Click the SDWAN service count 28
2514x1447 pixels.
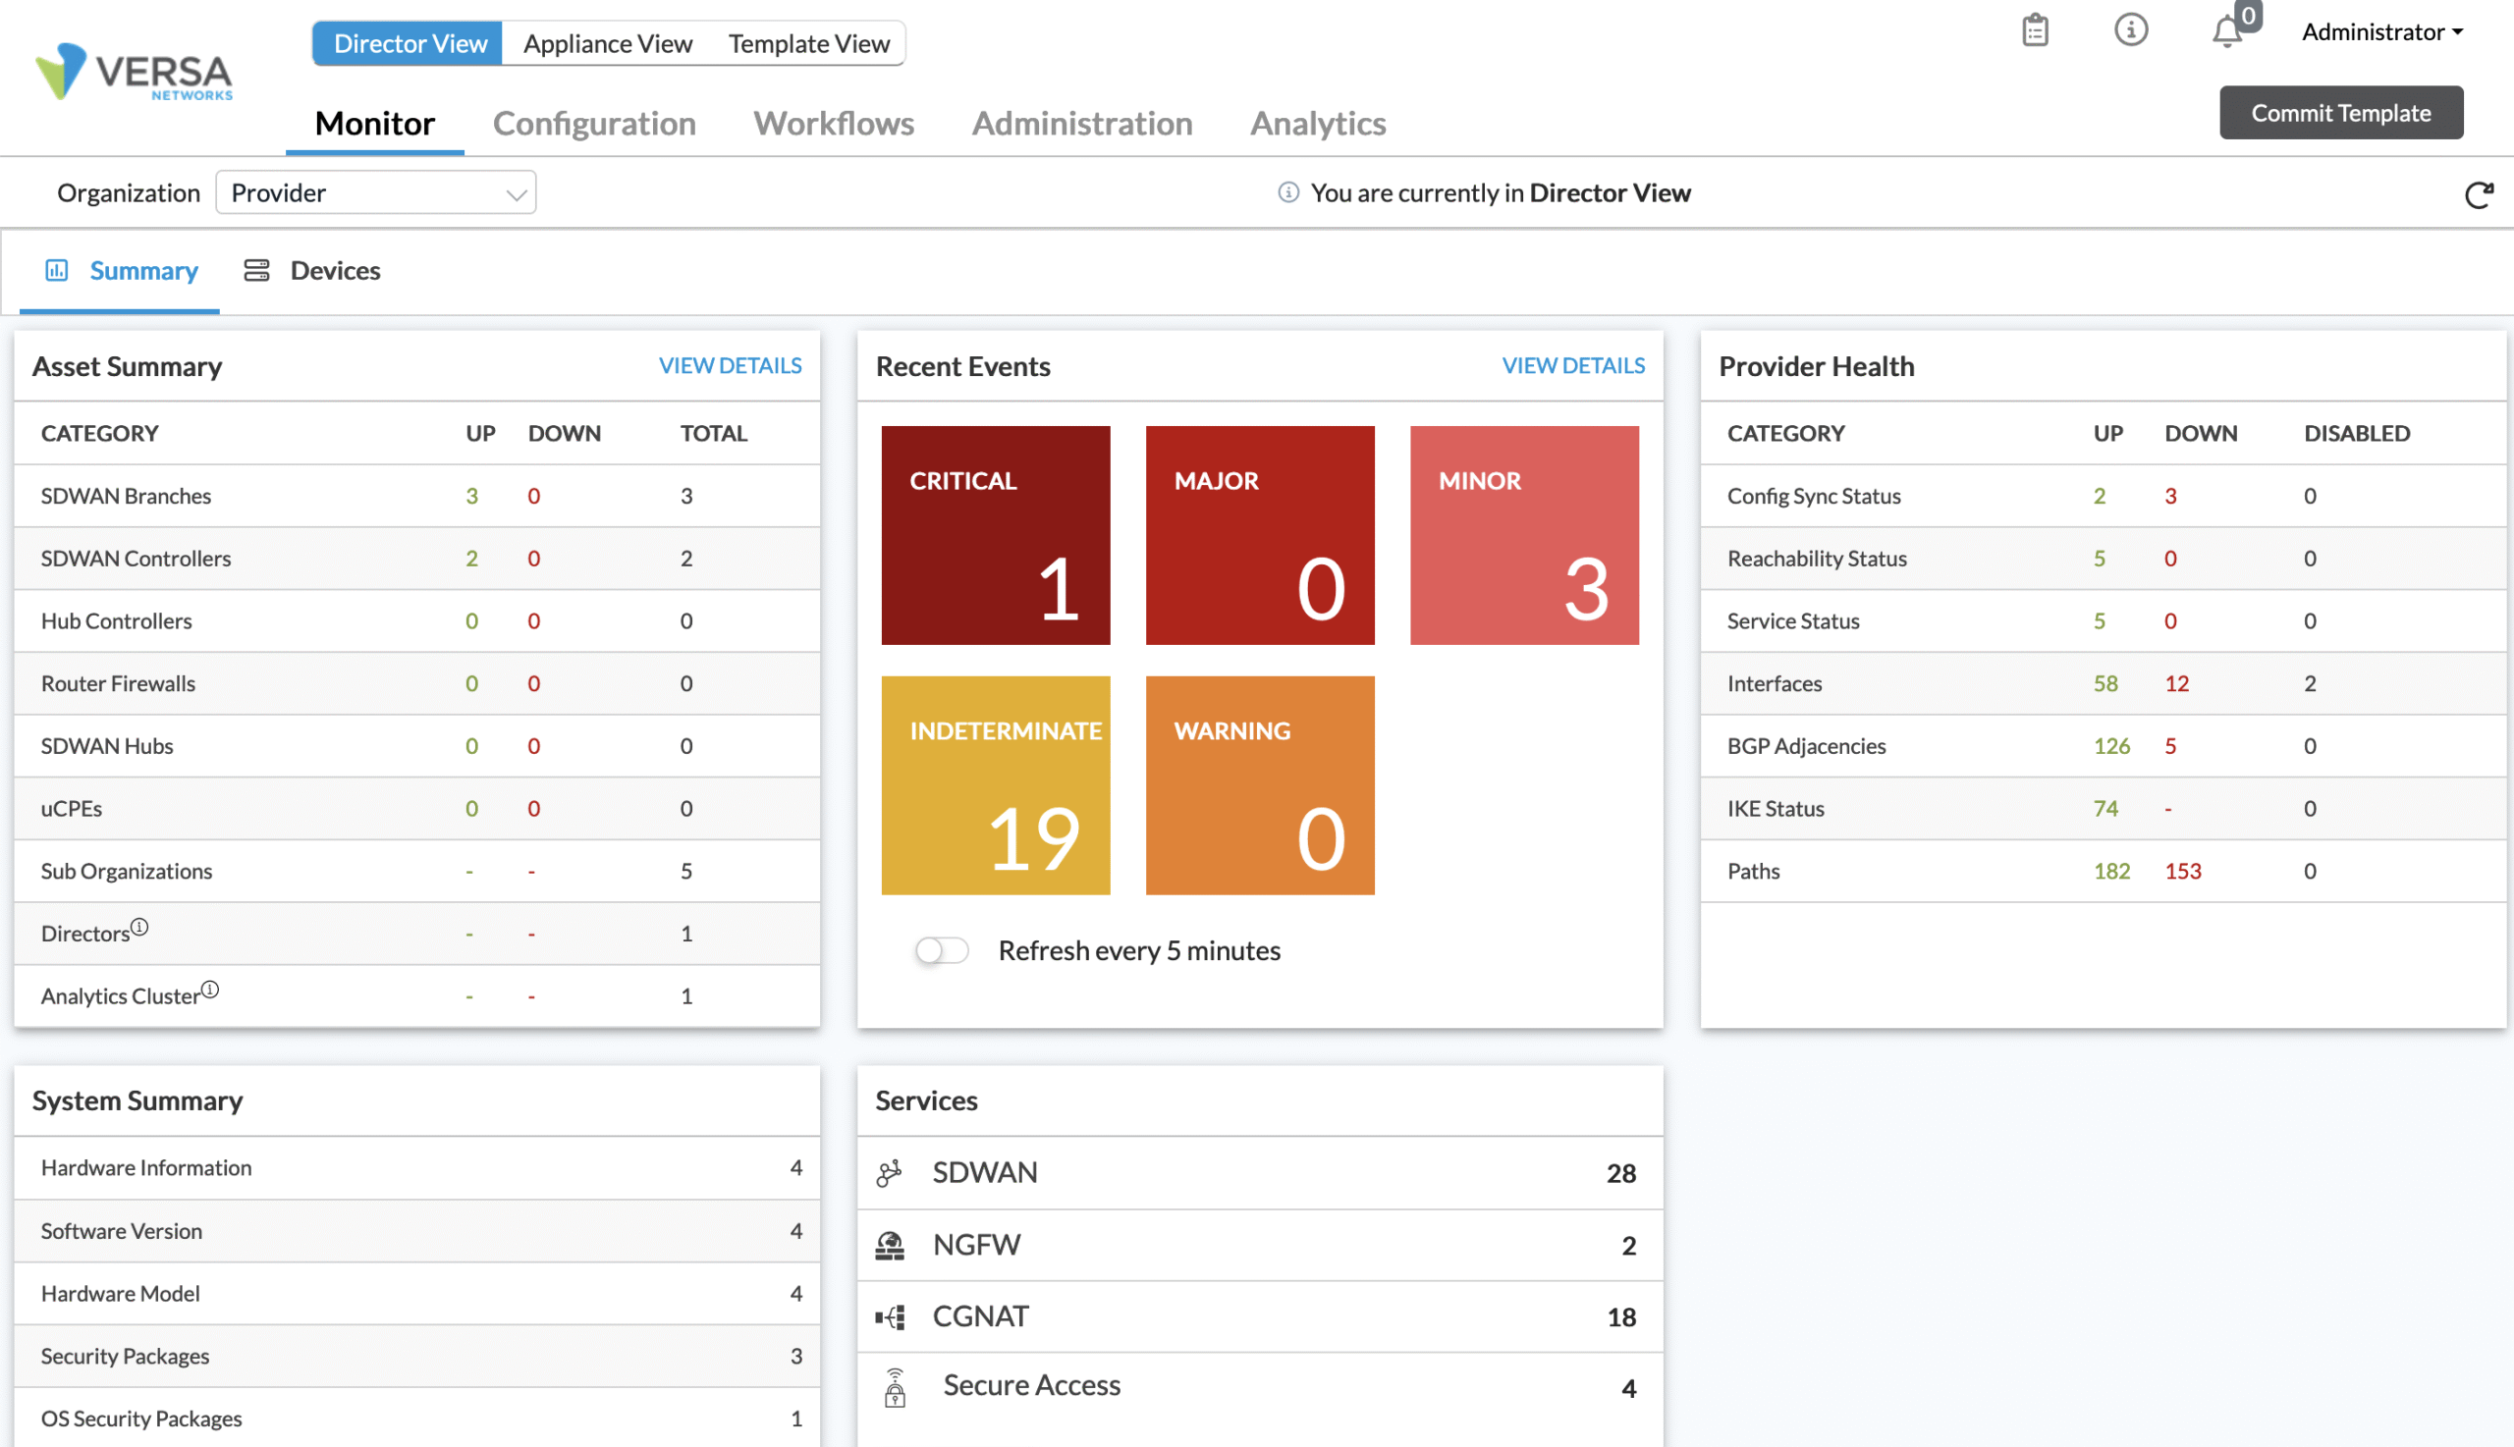[x=1620, y=1174]
